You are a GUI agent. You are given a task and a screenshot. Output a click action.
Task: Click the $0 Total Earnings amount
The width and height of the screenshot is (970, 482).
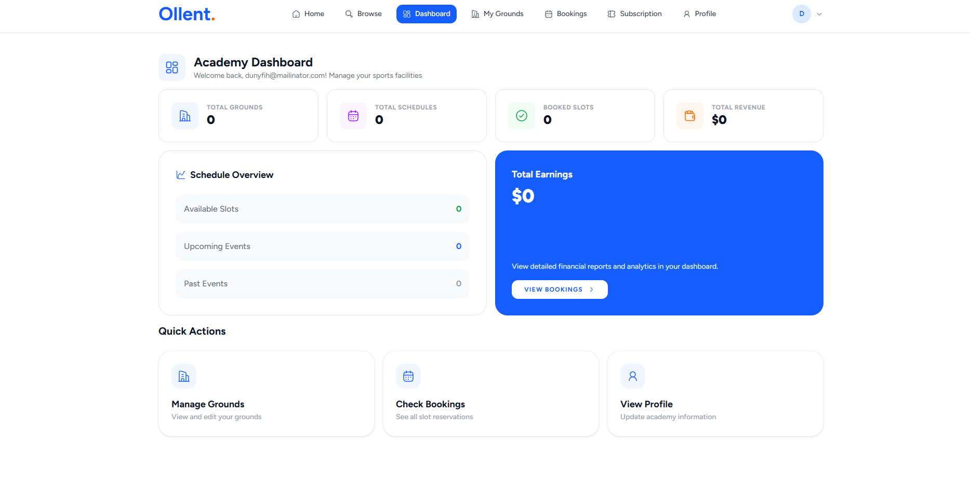523,196
